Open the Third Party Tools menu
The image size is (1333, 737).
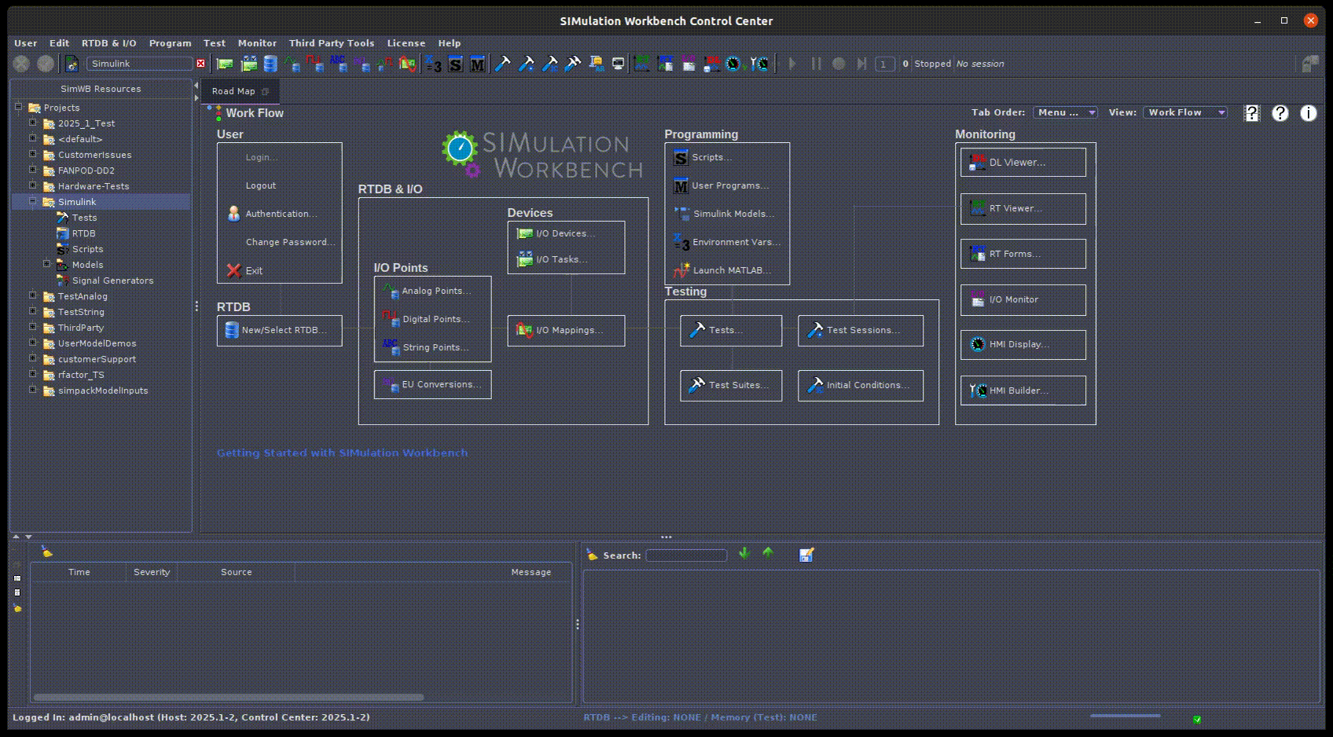pyautogui.click(x=331, y=43)
